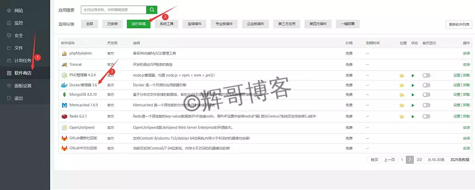Click the Redis red cube icon
The image size is (475, 190).
64,116
